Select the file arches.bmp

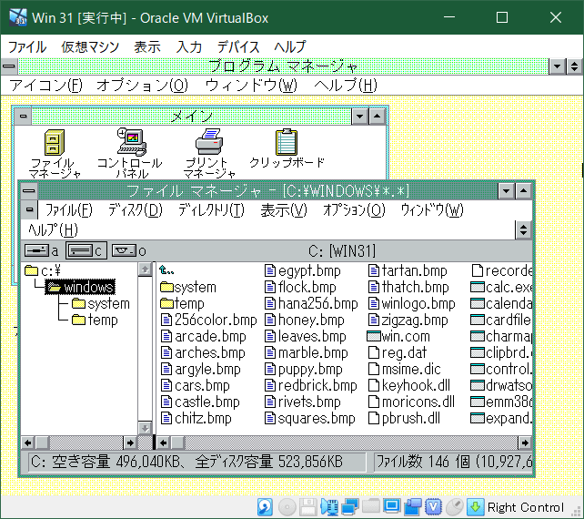pos(204,352)
